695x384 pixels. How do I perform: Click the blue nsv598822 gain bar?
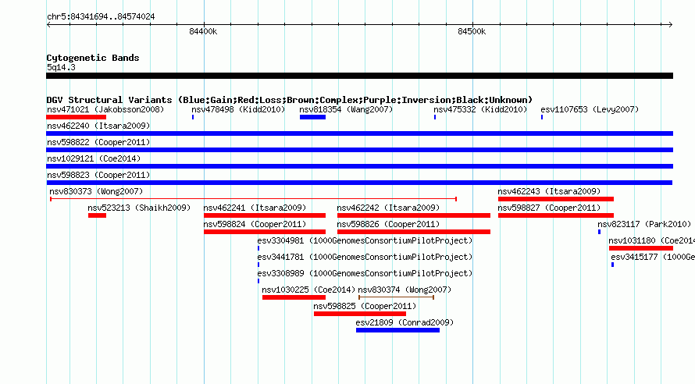(x=359, y=150)
